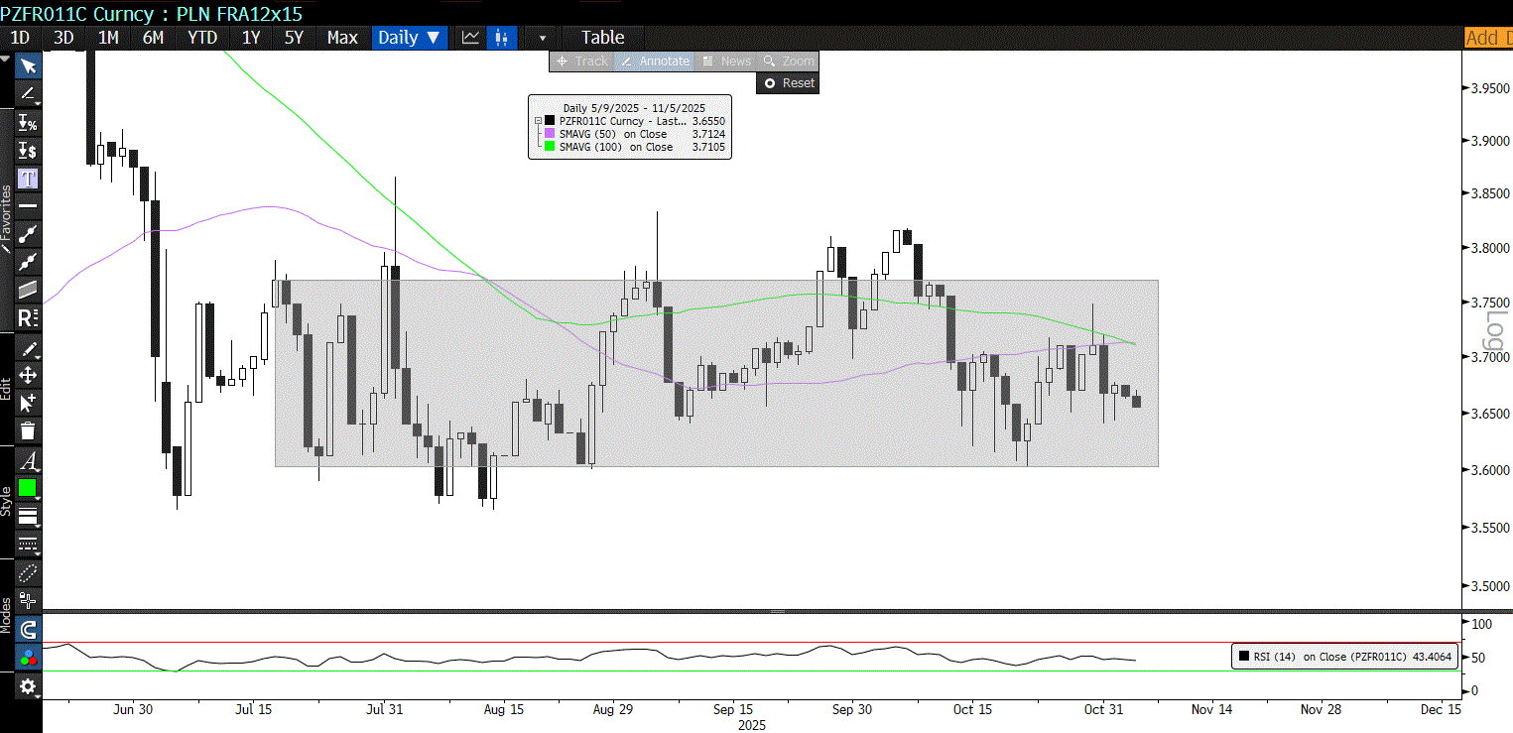Click the candlestick chart type icon

[502, 38]
